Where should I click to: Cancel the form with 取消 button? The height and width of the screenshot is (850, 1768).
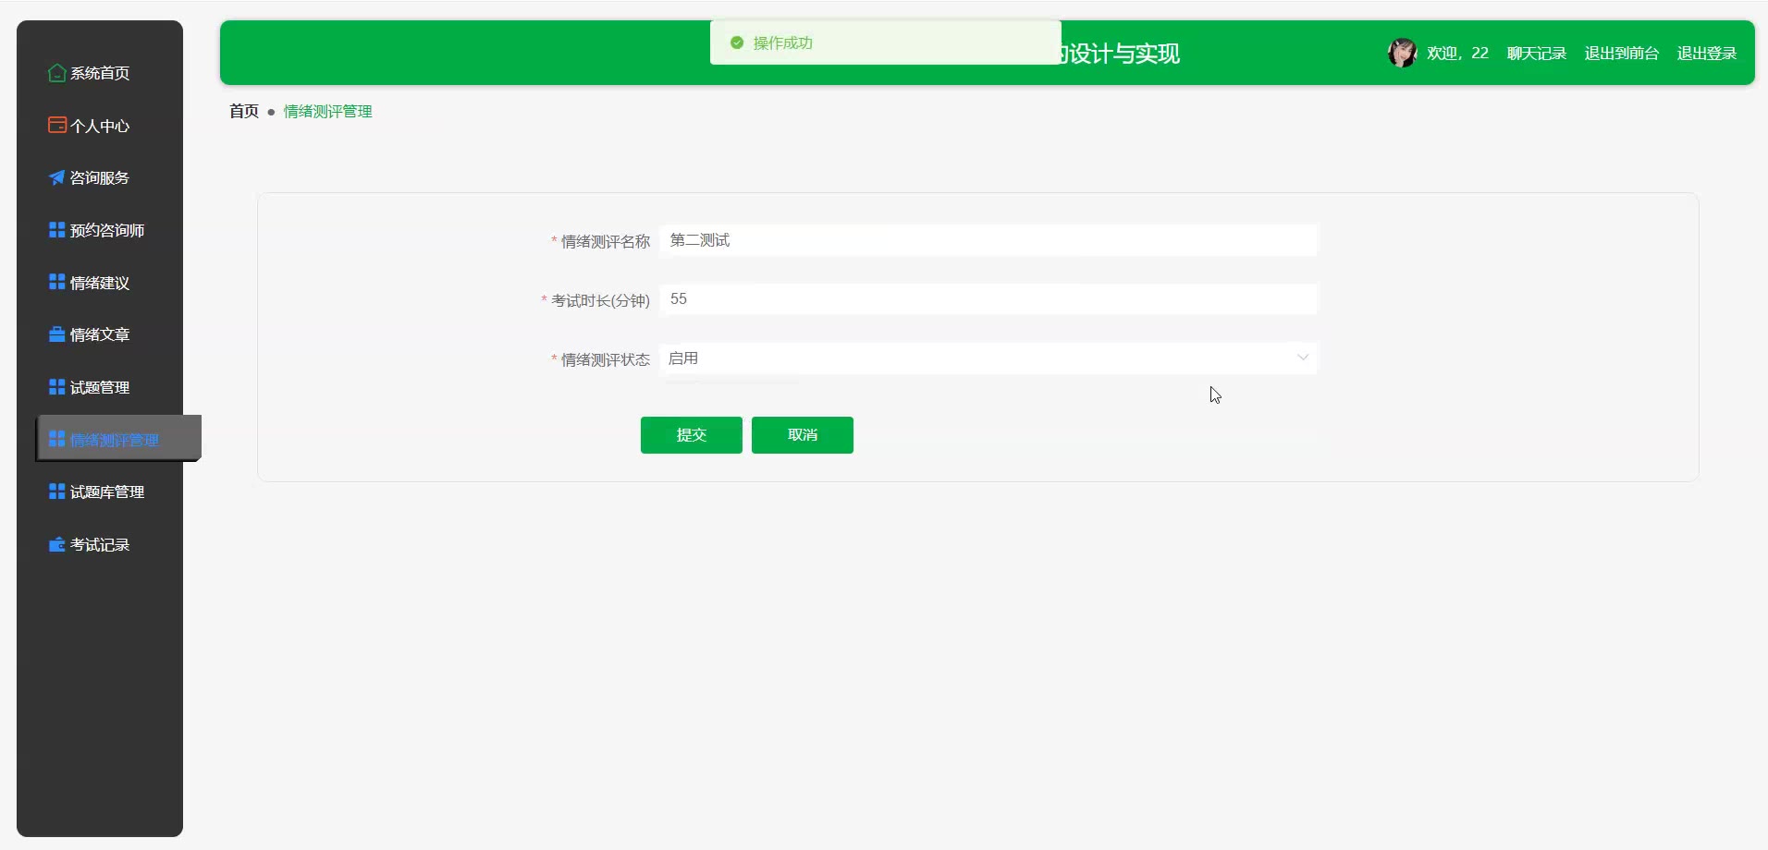803,435
